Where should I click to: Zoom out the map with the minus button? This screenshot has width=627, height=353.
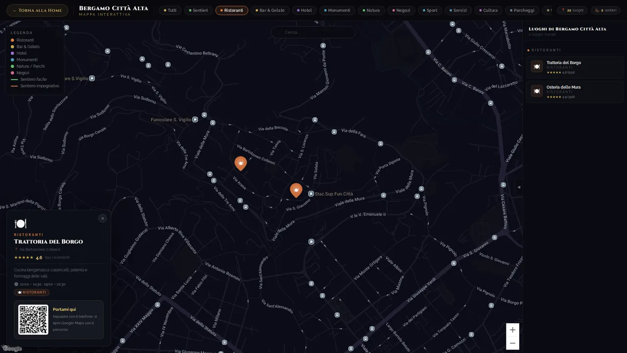512,343
